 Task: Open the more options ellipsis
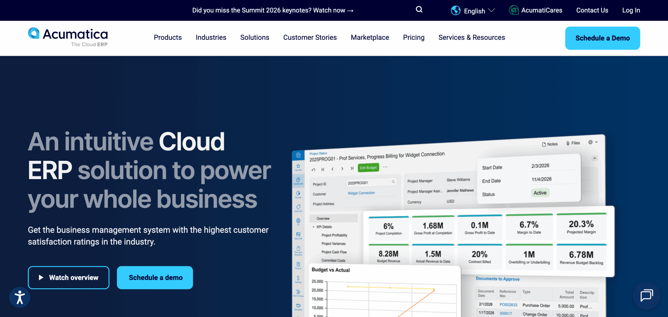pos(385,167)
